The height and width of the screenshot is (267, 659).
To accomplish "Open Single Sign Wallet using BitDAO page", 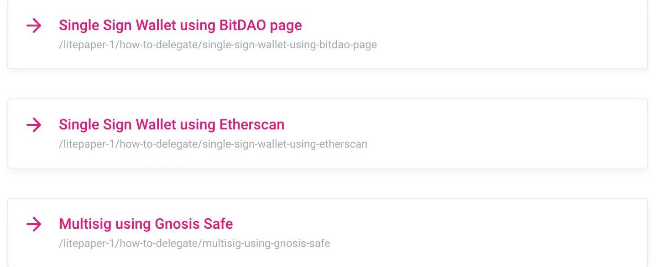I will pos(180,25).
